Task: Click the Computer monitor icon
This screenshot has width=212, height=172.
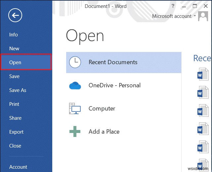Action: tap(75, 108)
